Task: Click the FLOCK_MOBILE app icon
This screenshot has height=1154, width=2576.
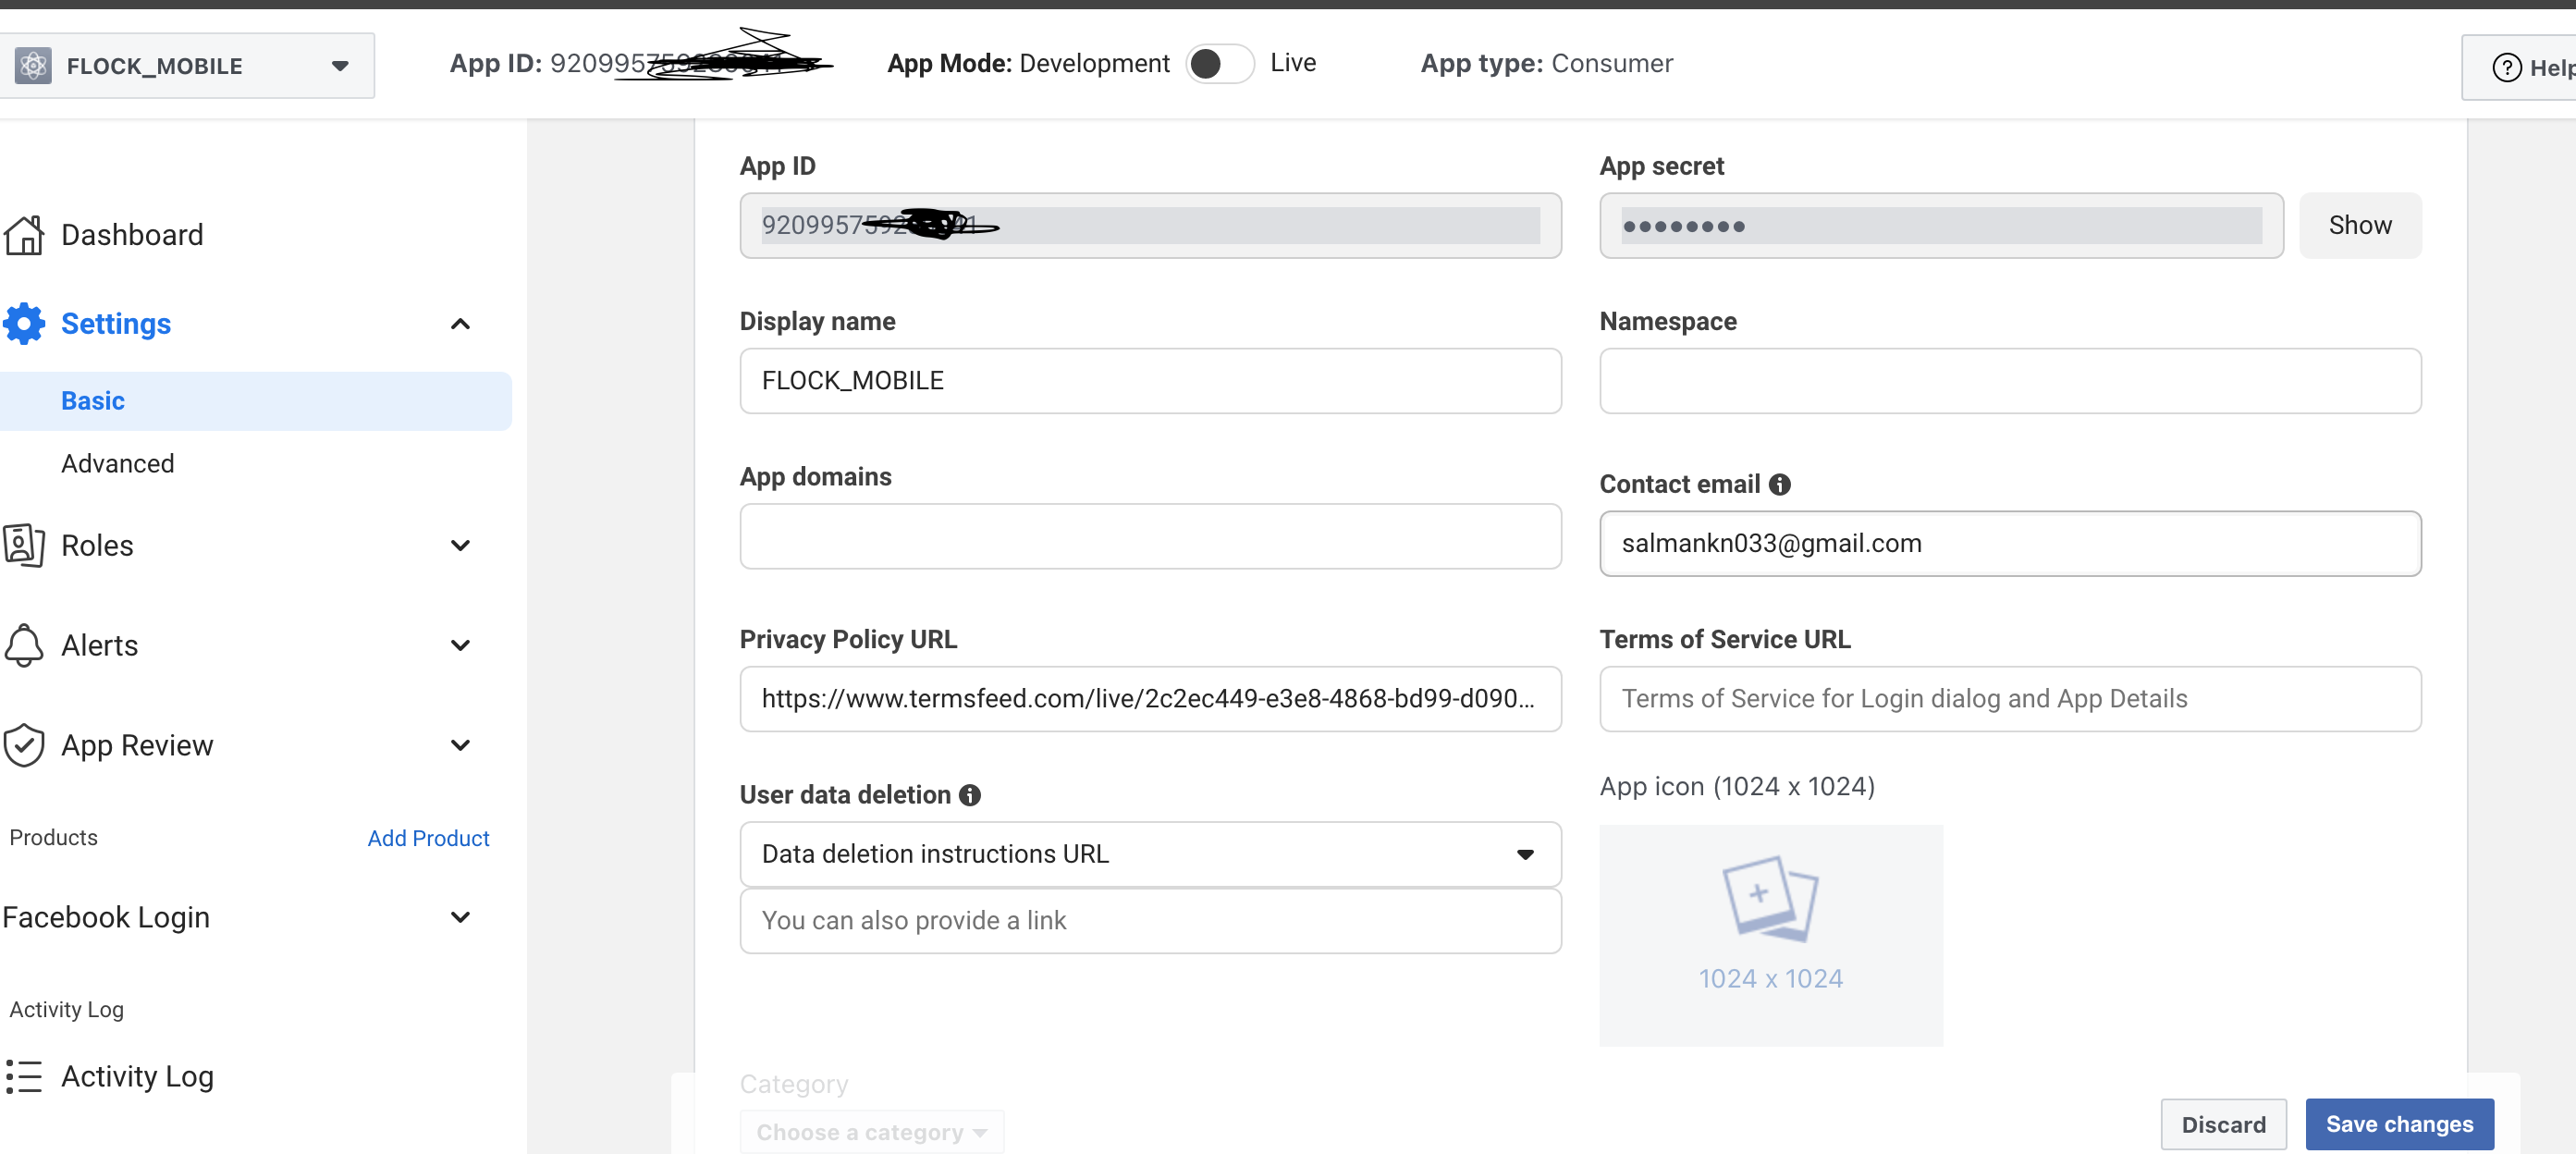Action: click(x=33, y=65)
